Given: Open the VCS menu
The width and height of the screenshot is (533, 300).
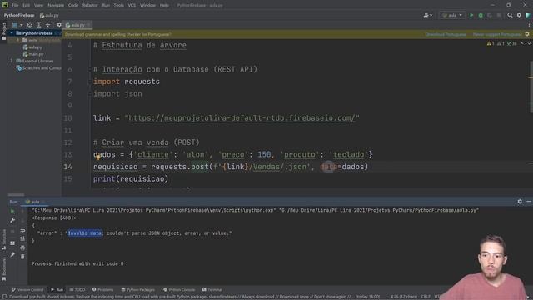Looking at the screenshot, I should tap(132, 6).
